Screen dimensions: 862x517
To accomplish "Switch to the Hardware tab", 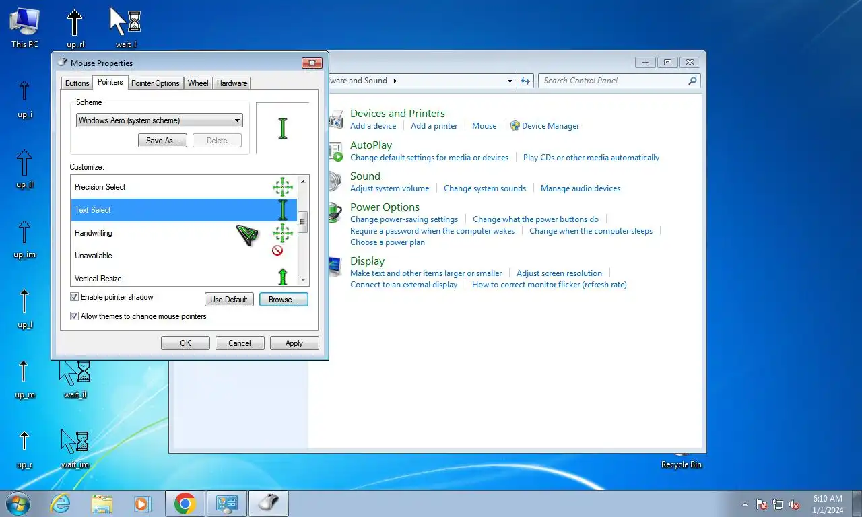I will 232,83.
